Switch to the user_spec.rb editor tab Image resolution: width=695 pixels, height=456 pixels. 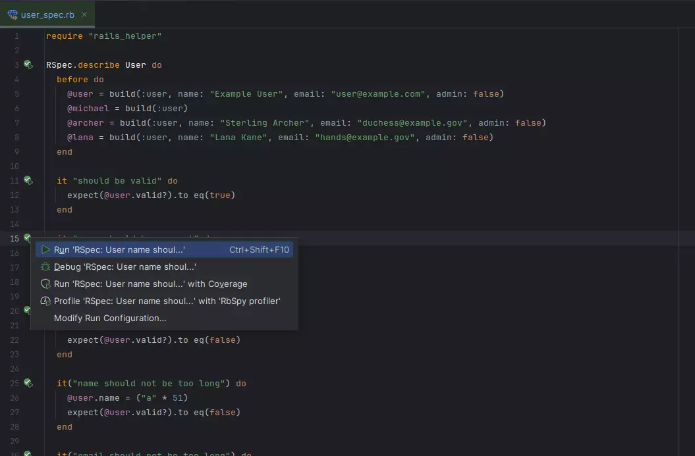(46, 13)
